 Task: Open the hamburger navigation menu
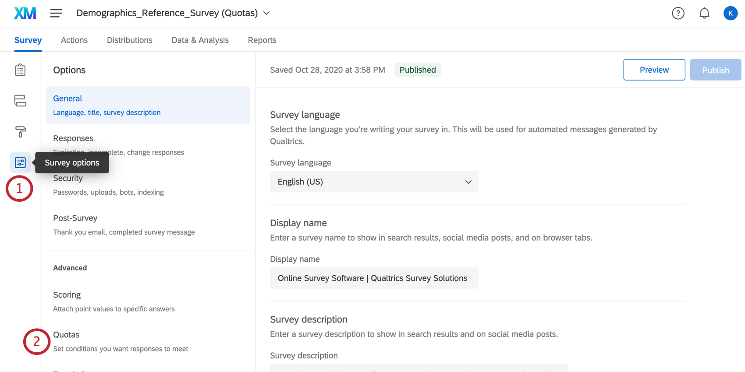point(56,13)
